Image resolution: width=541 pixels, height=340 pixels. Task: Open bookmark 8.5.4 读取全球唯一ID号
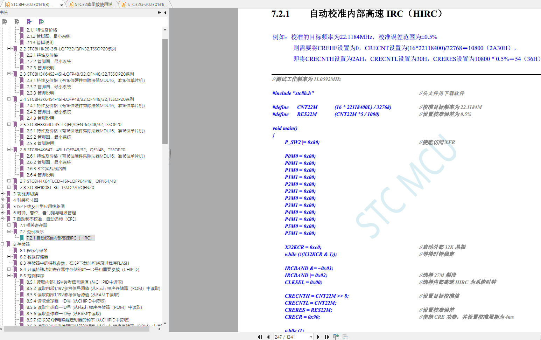point(66,301)
